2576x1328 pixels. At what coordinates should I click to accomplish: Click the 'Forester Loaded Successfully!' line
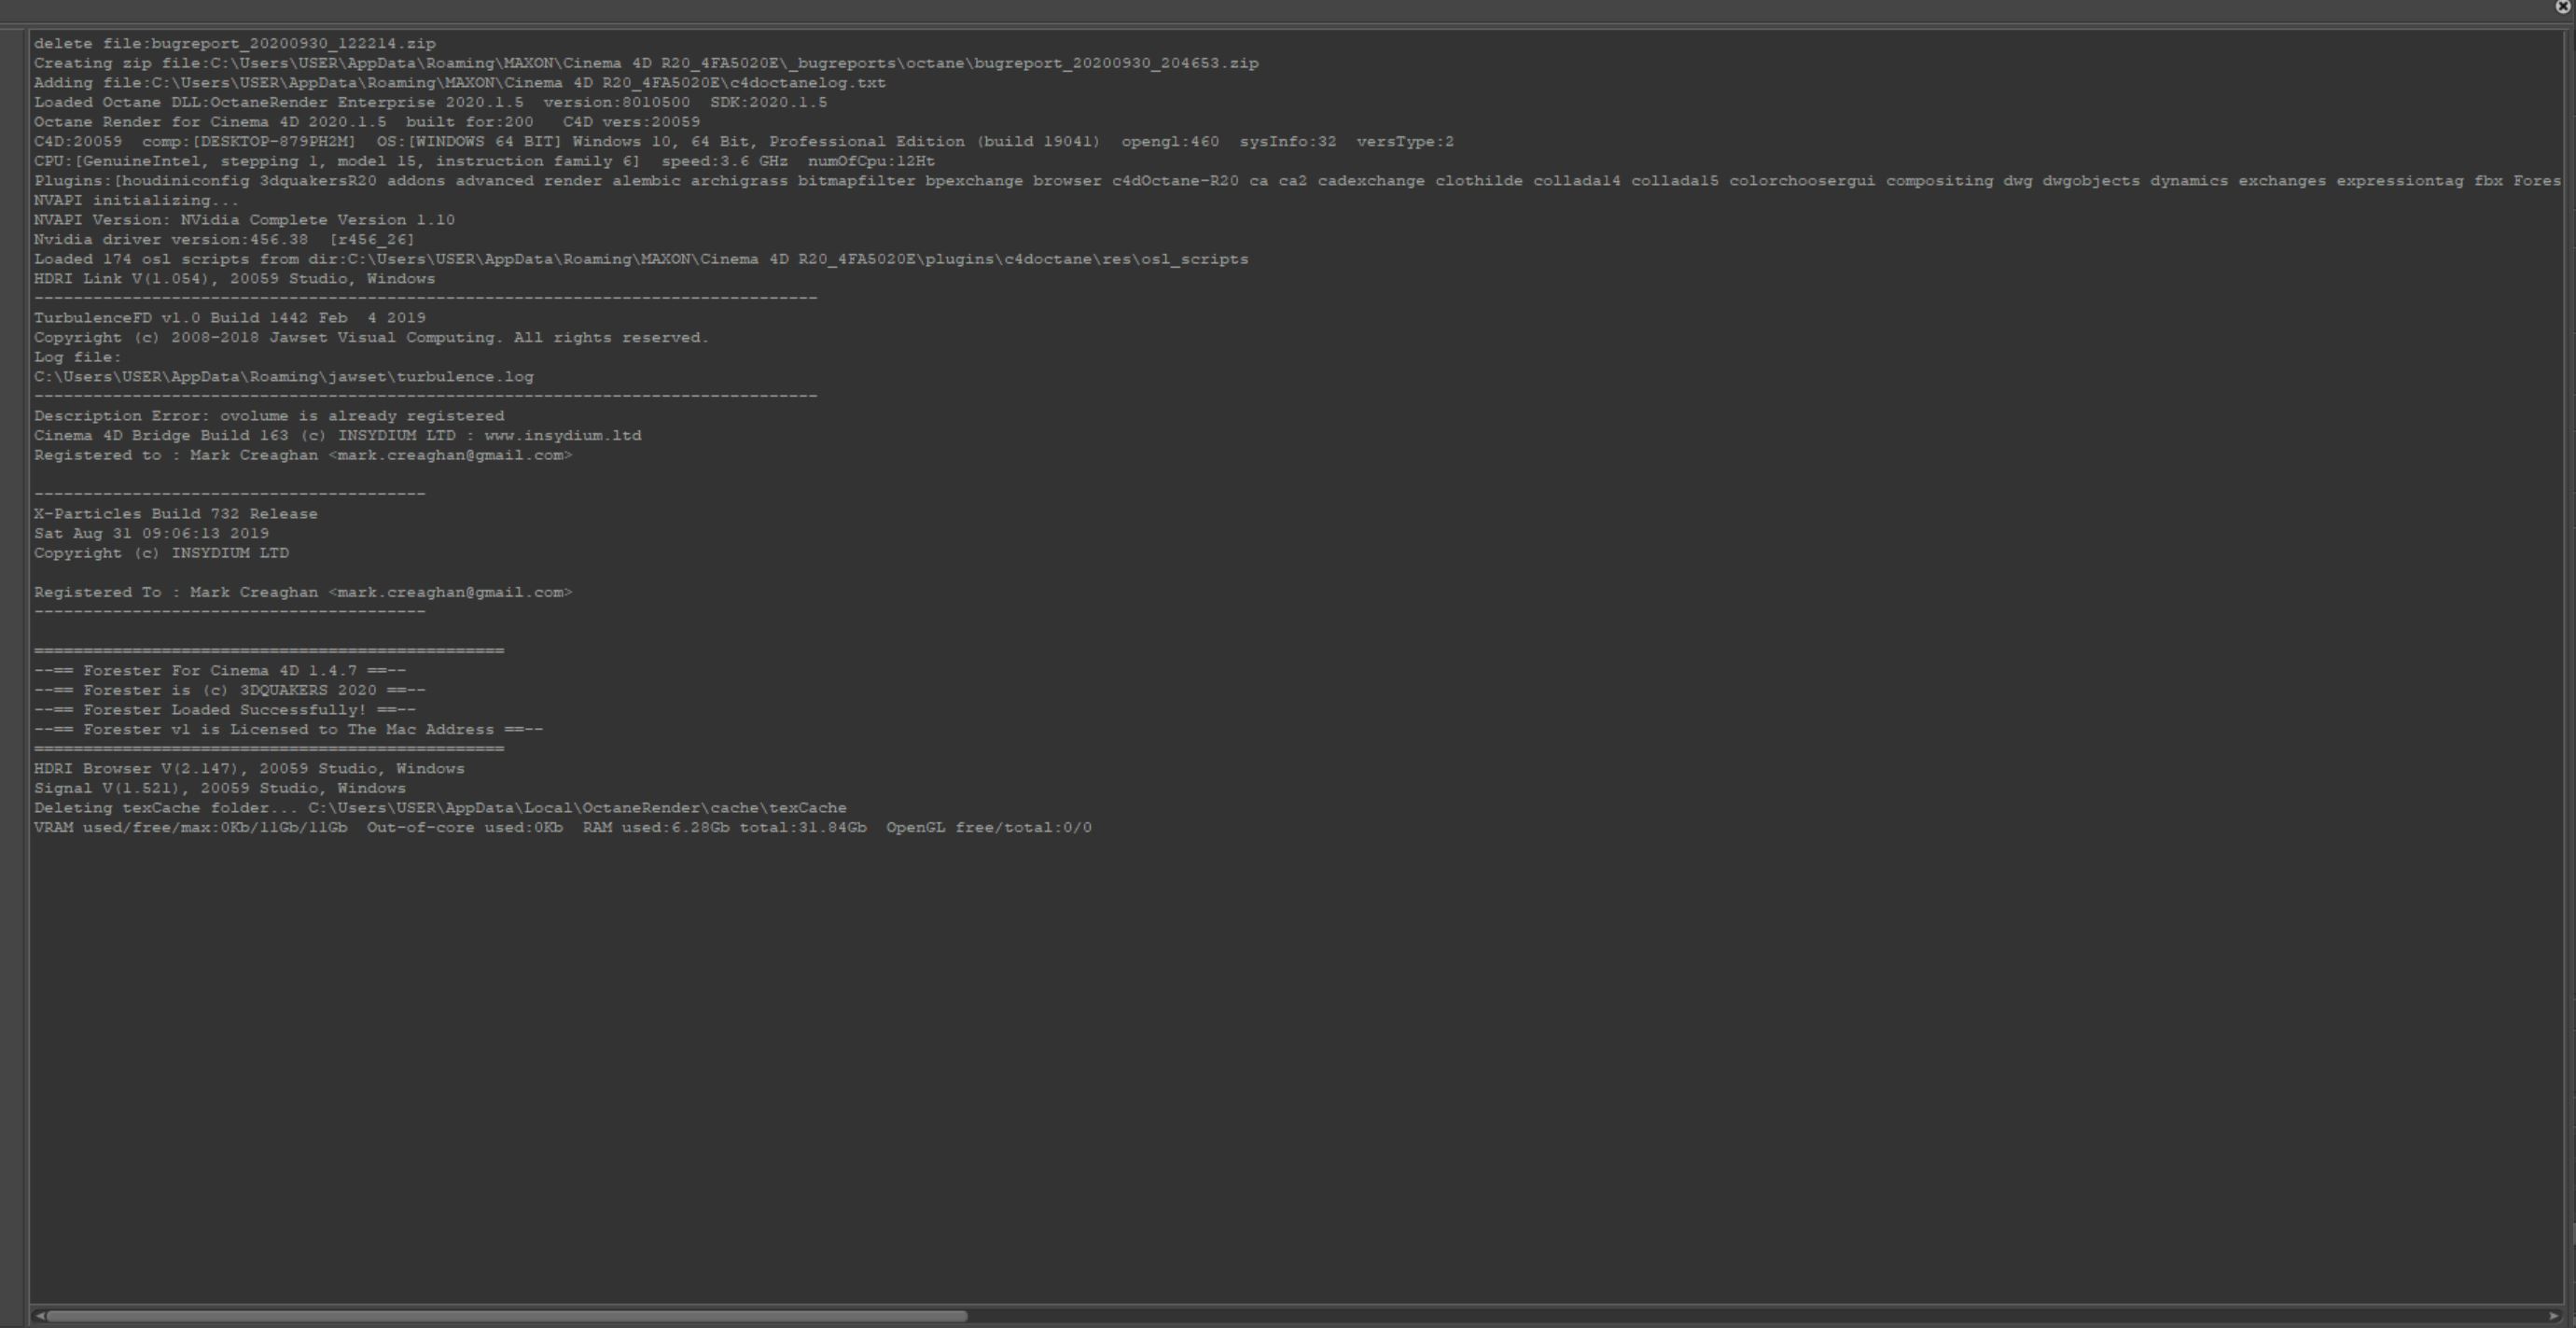(224, 710)
